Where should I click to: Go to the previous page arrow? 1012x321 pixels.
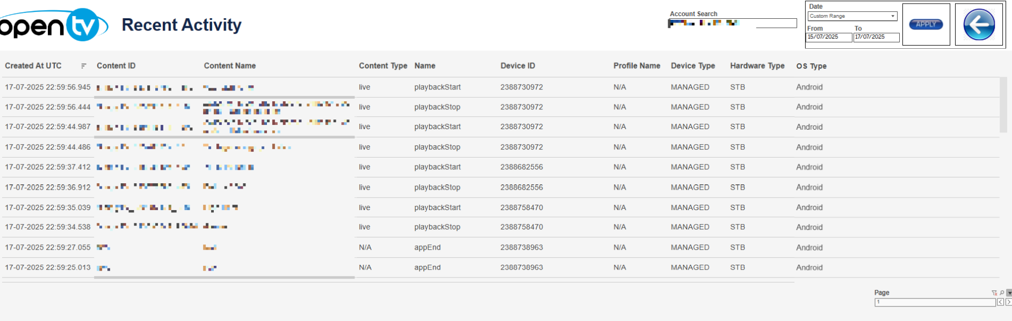click(1000, 302)
